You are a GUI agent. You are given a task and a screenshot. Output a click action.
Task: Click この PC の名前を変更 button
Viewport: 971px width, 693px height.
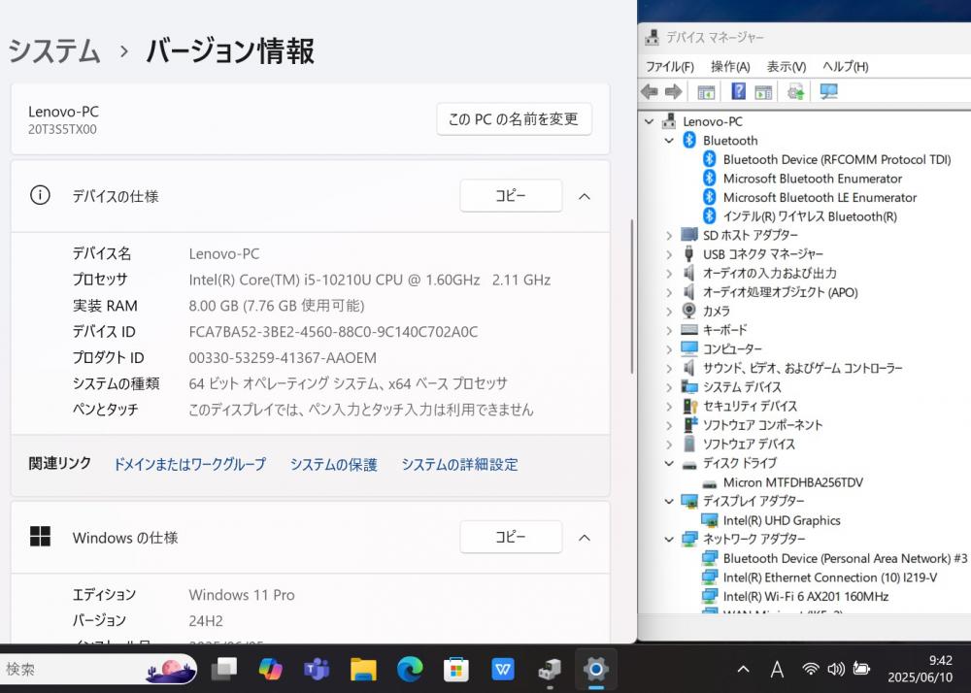coord(514,118)
